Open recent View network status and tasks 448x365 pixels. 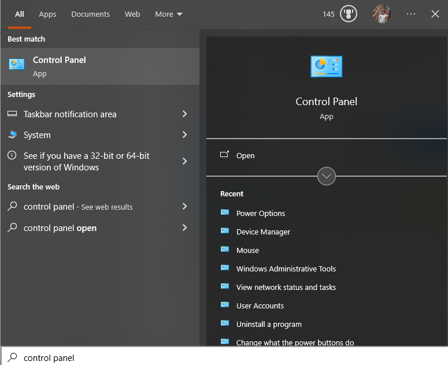286,288
